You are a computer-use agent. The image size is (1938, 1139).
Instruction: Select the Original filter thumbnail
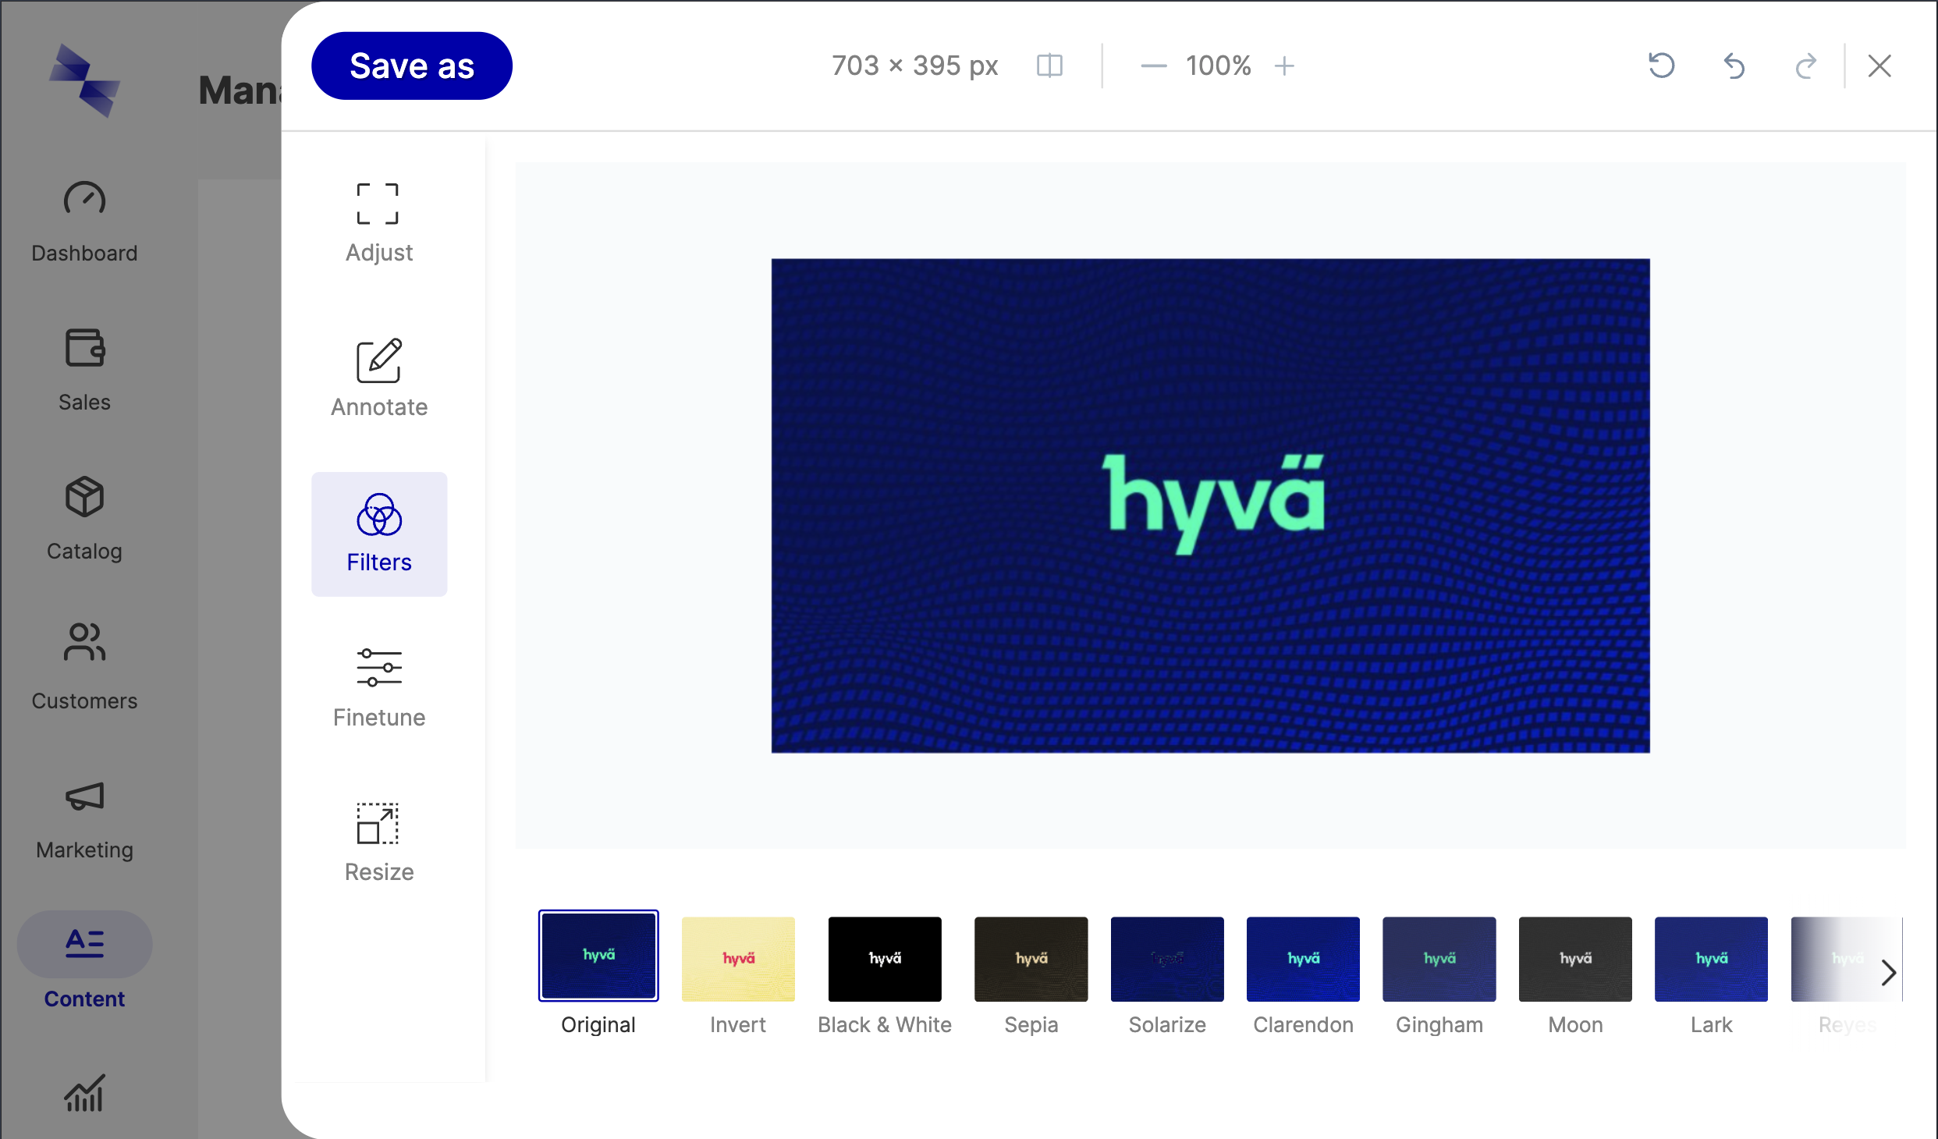click(598, 956)
